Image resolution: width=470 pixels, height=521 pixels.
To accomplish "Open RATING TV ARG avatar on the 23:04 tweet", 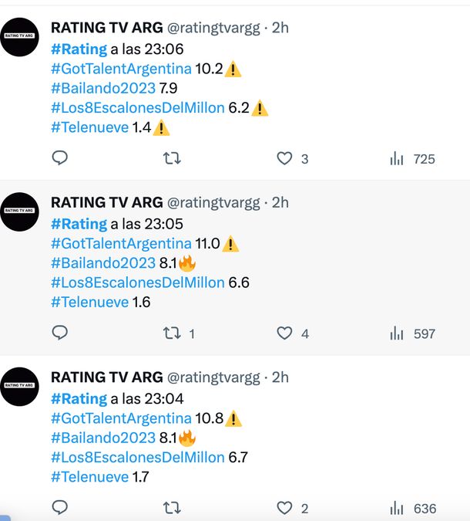I will (x=20, y=386).
